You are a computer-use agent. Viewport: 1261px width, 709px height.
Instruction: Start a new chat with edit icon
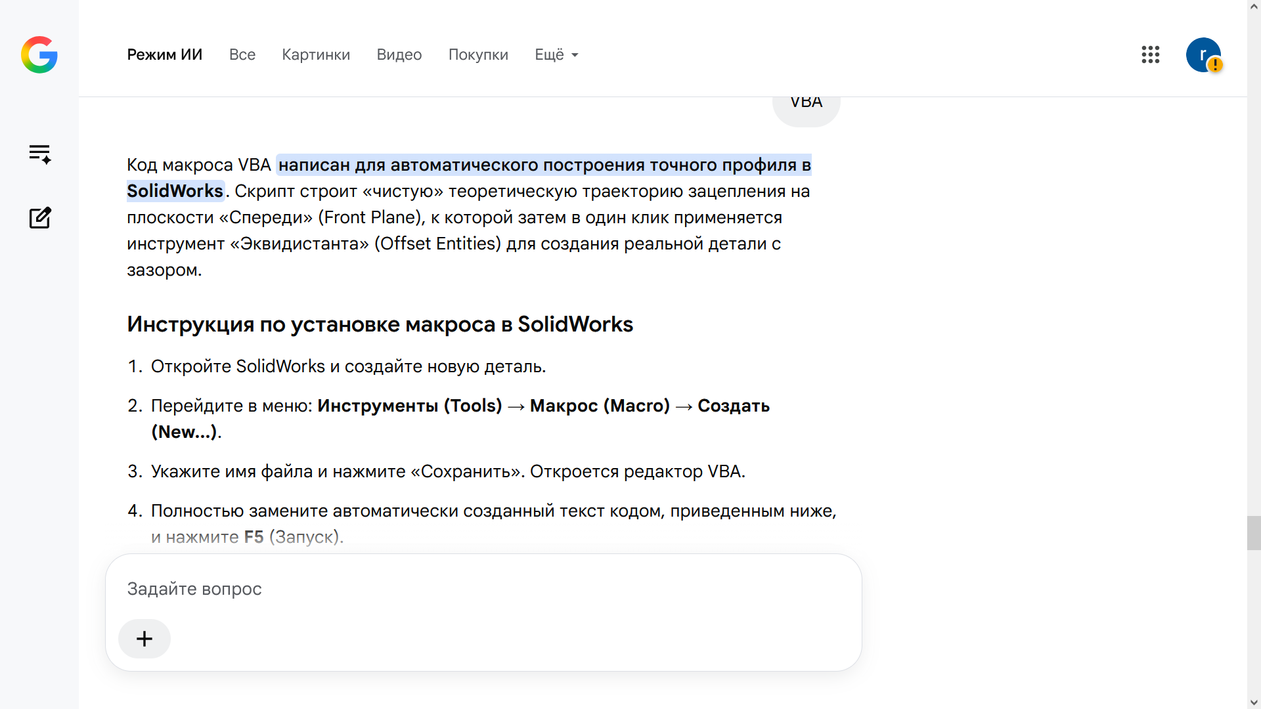[40, 218]
